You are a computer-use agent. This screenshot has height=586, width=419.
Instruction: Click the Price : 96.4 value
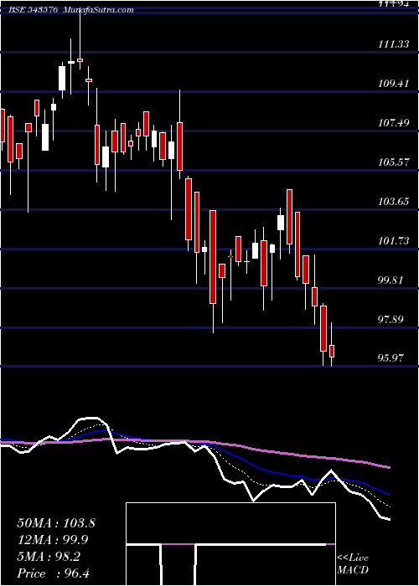point(53,573)
